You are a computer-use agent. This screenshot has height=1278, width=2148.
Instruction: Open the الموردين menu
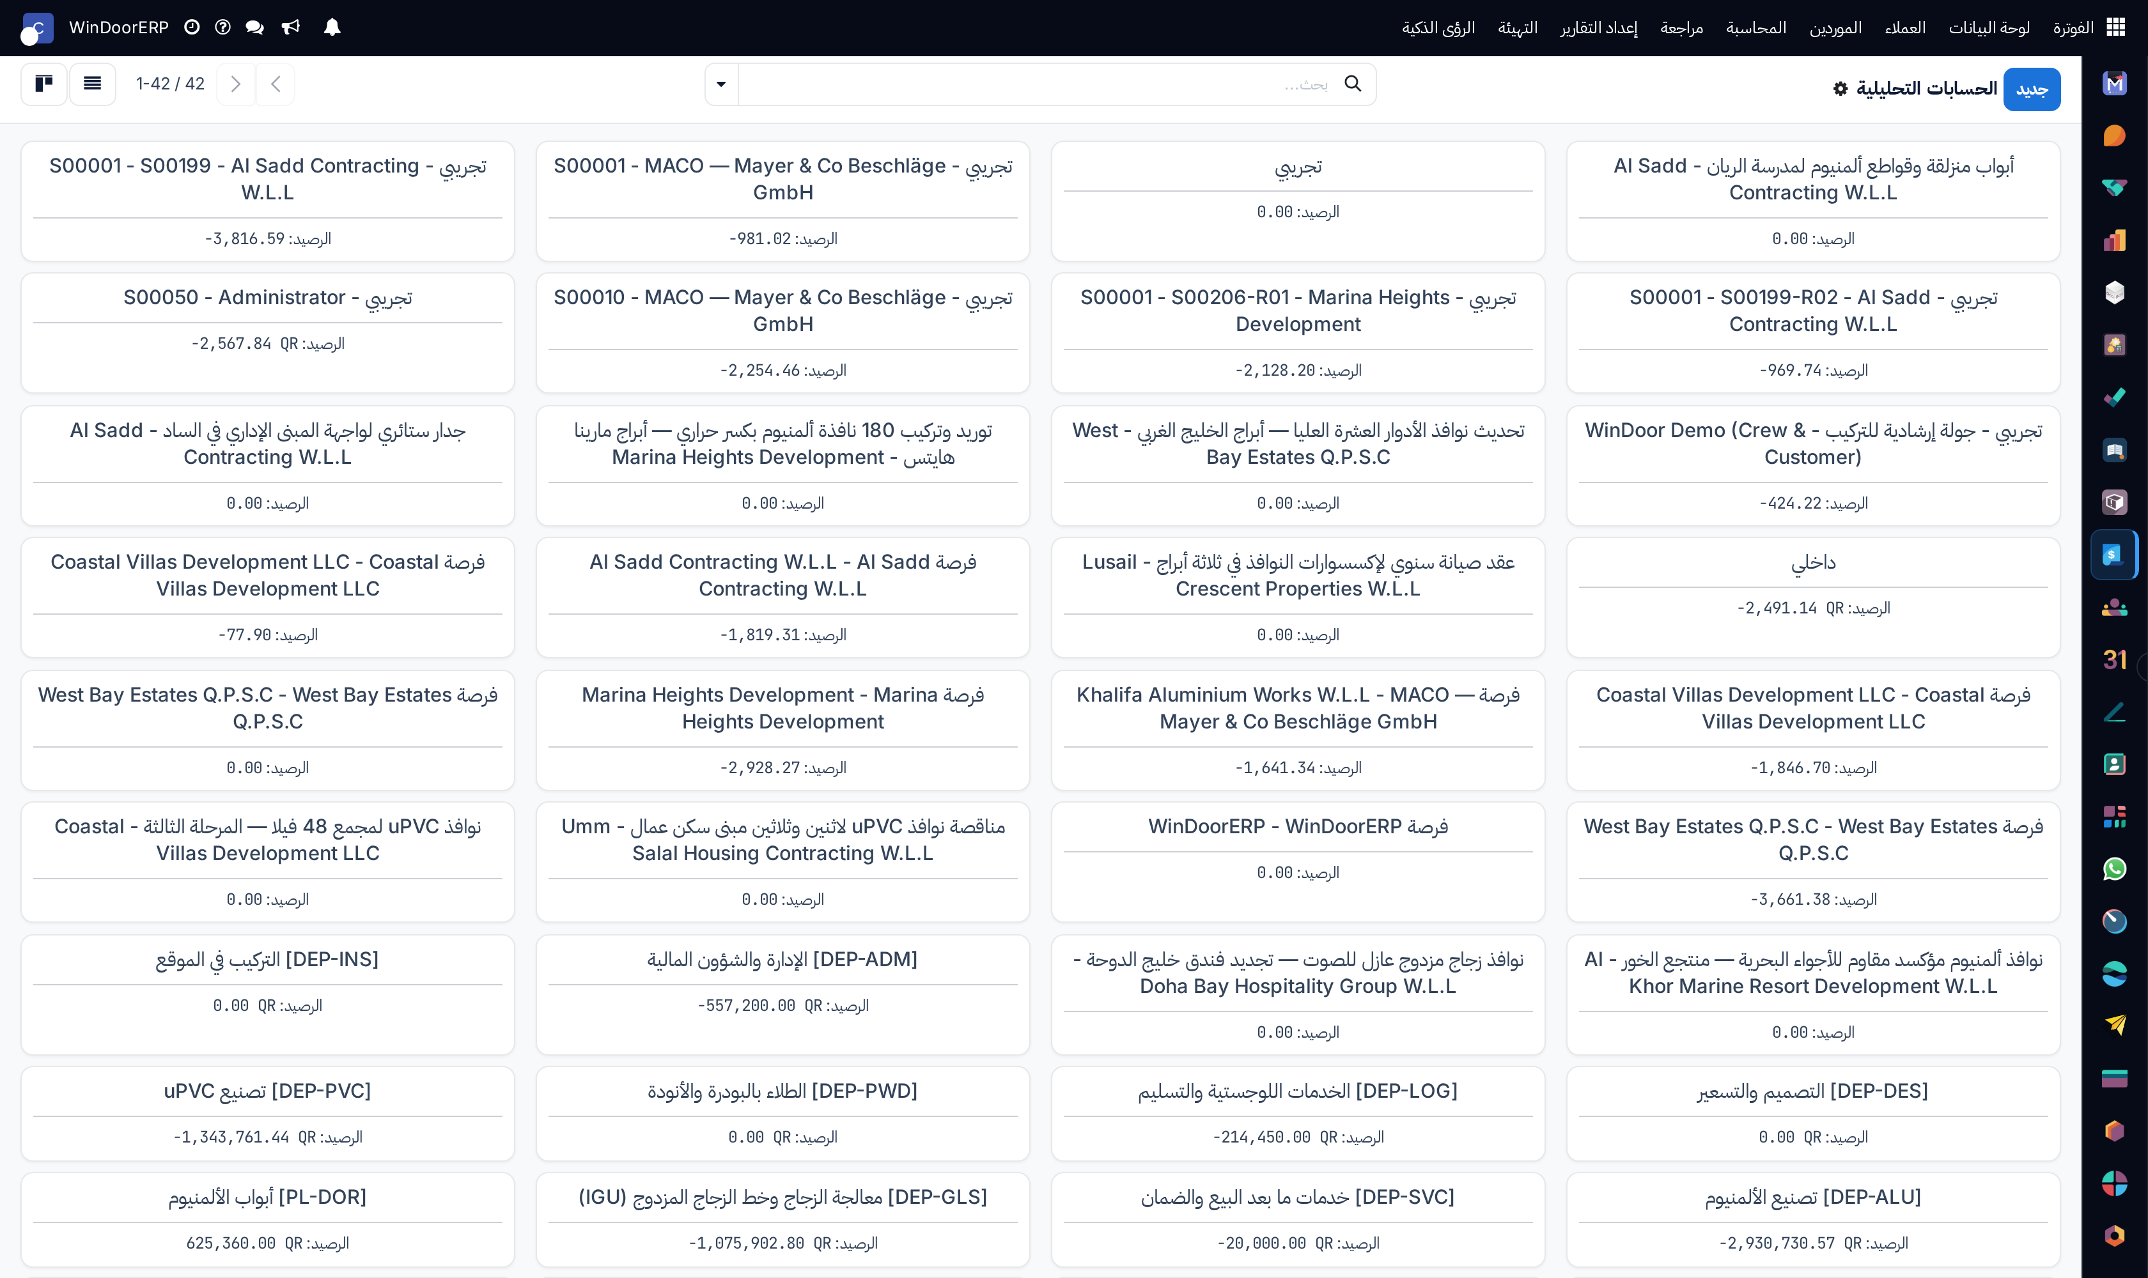point(1835,27)
